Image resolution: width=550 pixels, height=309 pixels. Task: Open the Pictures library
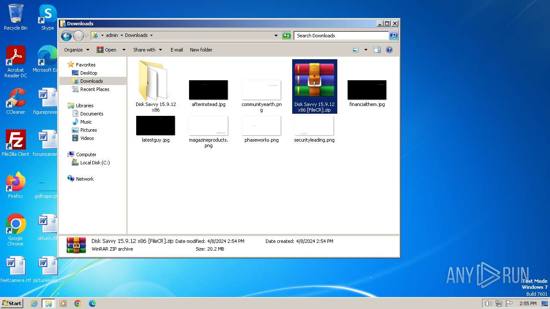point(89,130)
